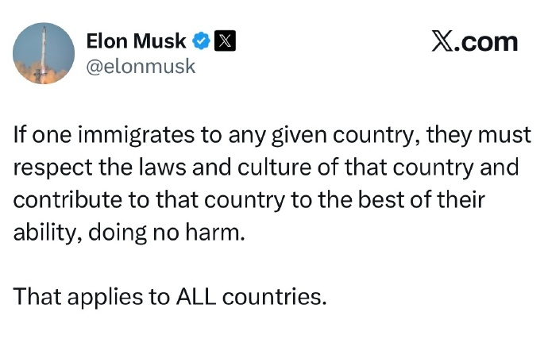The image size is (548, 343).
Task: Click the rocket in the avatar image
Action: point(44,52)
